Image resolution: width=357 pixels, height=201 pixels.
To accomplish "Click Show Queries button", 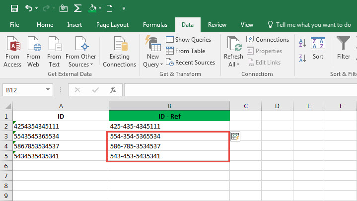I will pos(189,39).
